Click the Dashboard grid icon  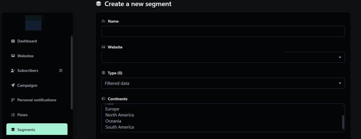(13, 41)
